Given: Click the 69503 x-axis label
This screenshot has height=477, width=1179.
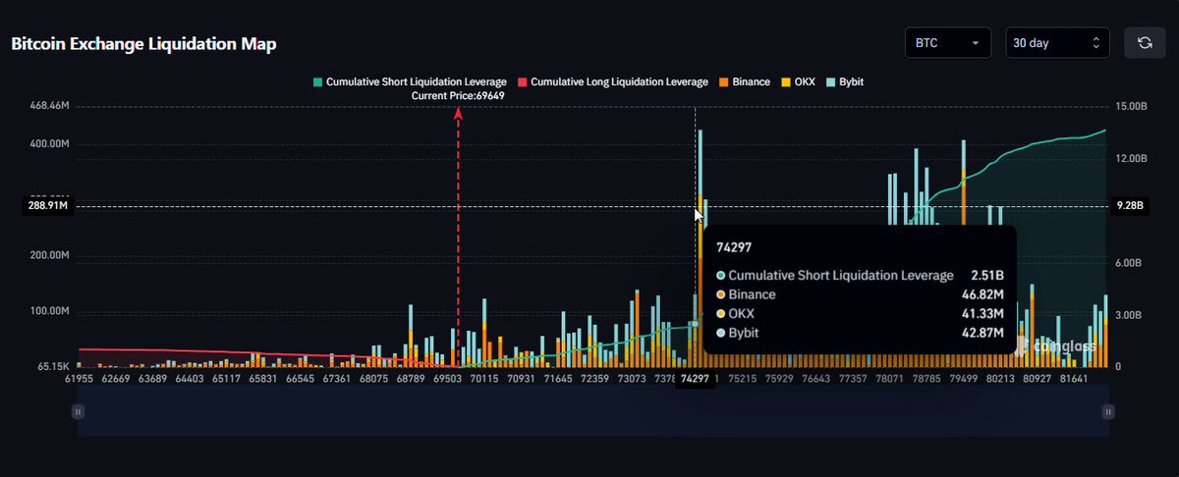Looking at the screenshot, I should [x=449, y=378].
